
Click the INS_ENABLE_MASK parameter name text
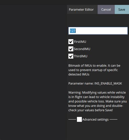coord(108,84)
